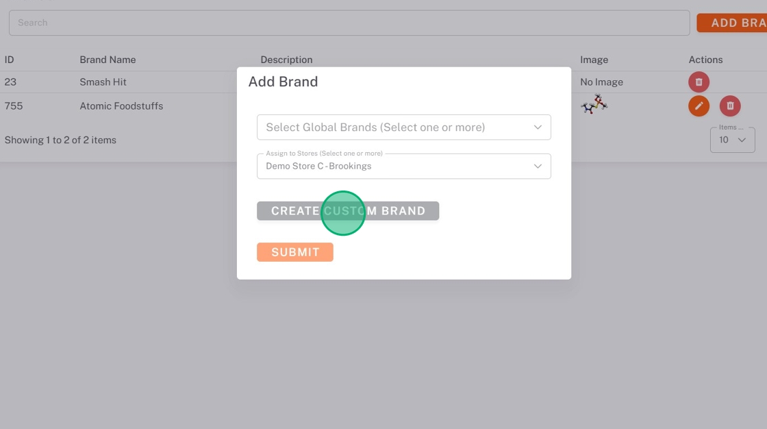Click the Description column header
The width and height of the screenshot is (767, 429).
[286, 60]
